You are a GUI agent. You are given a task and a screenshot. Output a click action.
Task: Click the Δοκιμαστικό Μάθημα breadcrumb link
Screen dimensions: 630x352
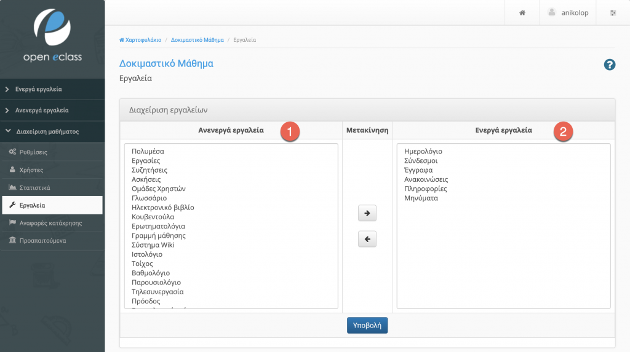click(x=197, y=40)
